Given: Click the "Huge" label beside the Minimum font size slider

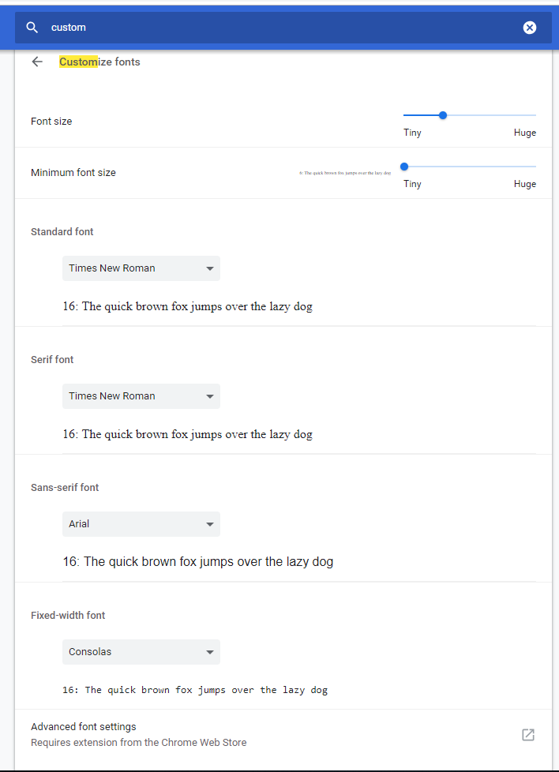Looking at the screenshot, I should coord(525,184).
